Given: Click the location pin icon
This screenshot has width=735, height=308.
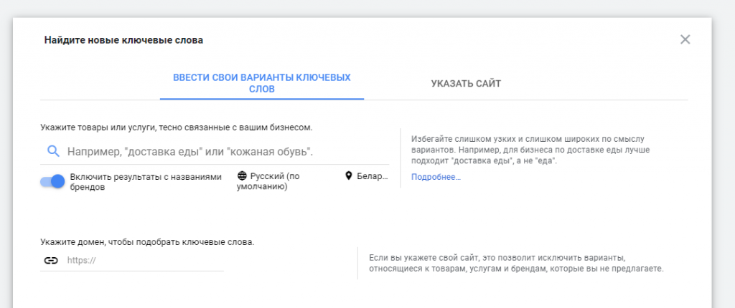Looking at the screenshot, I should (349, 175).
